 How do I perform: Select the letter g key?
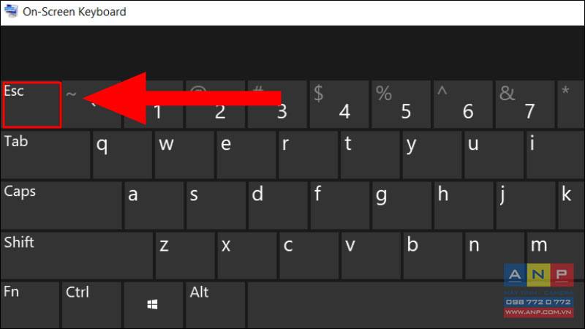(401, 205)
